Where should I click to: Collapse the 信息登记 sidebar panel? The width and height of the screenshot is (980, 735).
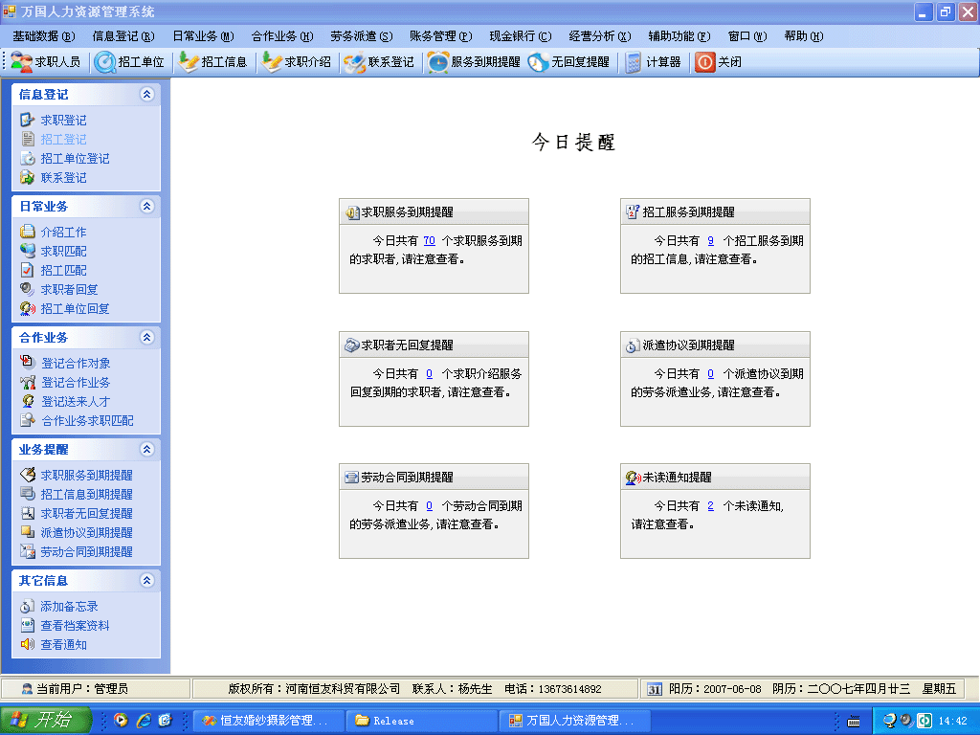[x=146, y=95]
